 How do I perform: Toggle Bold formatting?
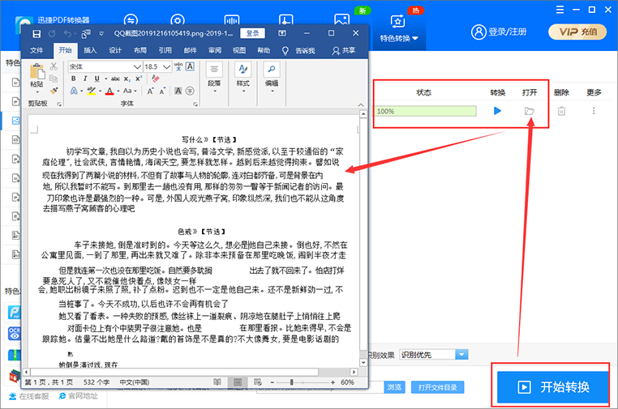point(73,79)
